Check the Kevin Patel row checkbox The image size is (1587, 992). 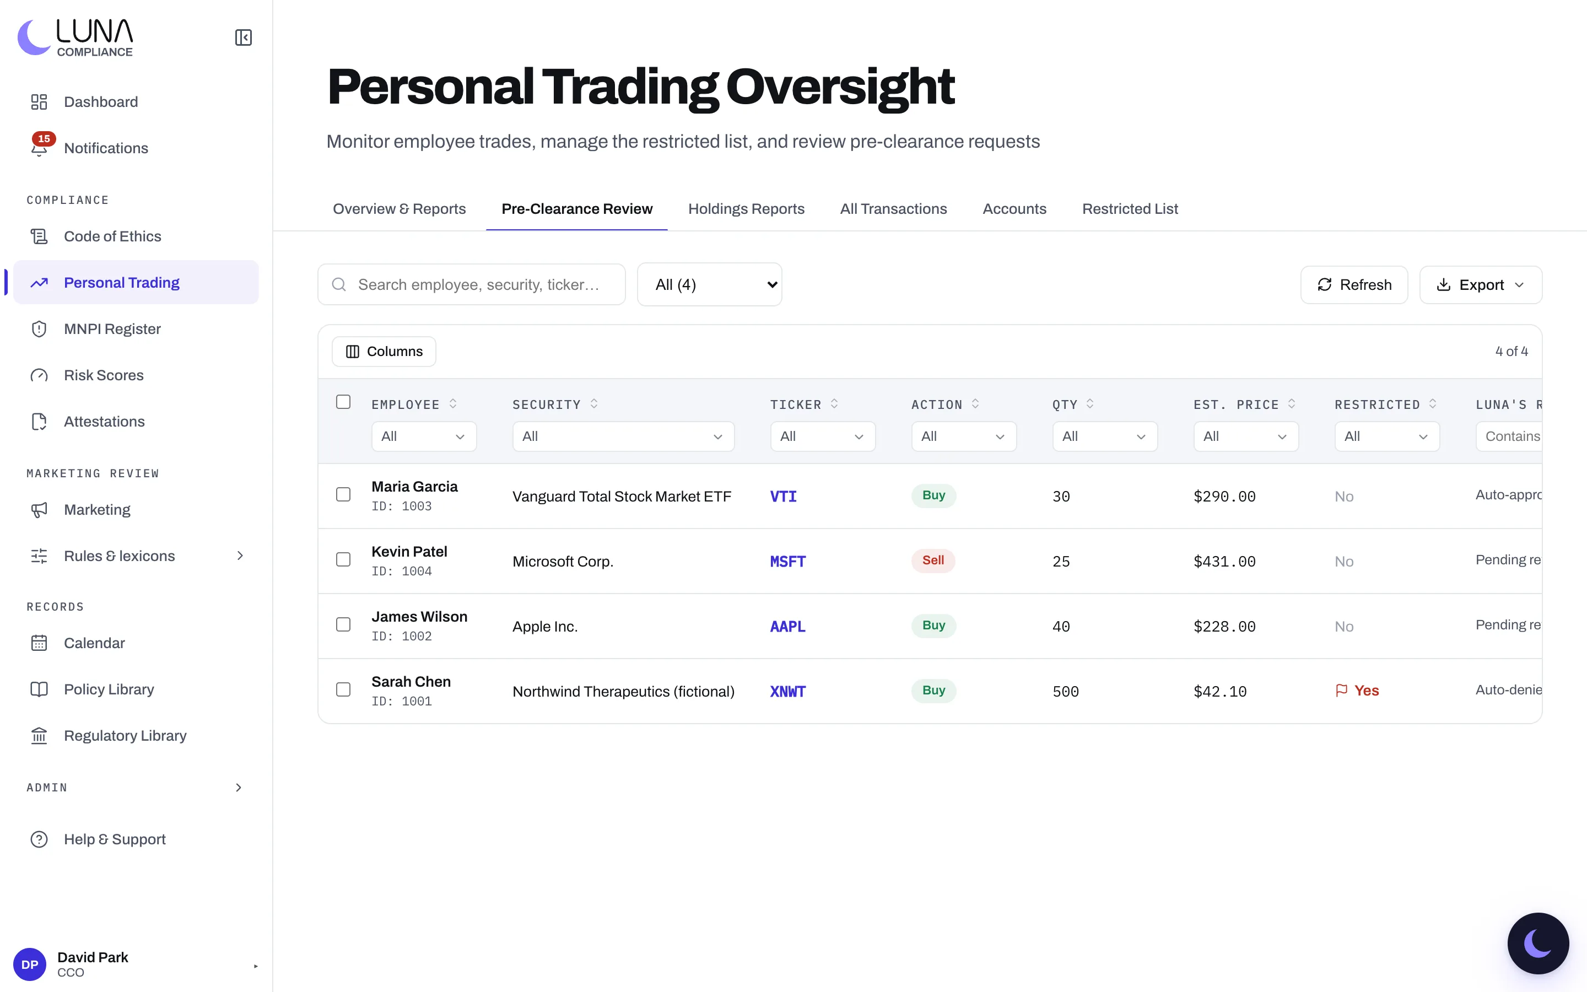click(x=343, y=559)
